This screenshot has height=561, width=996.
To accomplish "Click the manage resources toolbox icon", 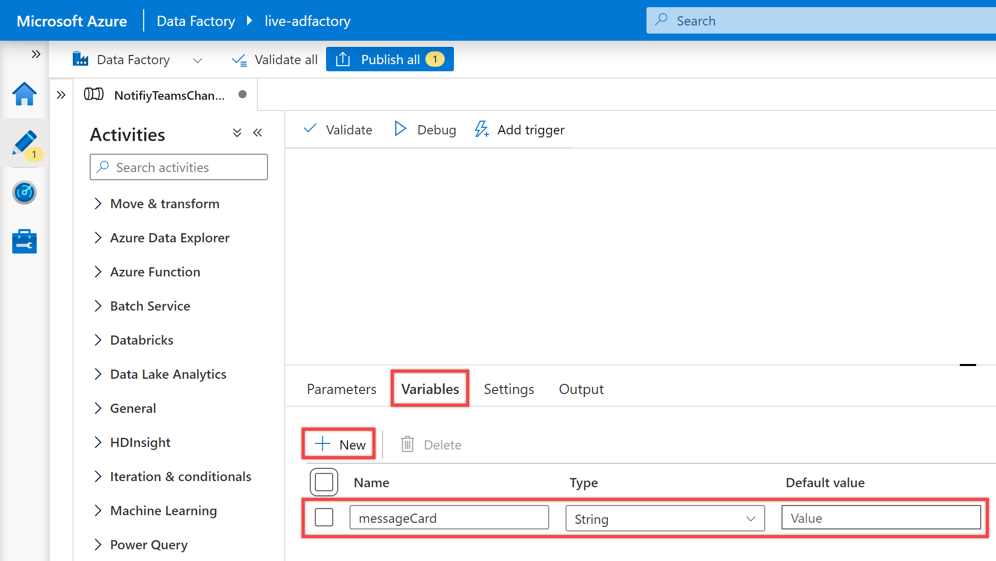I will pos(24,241).
